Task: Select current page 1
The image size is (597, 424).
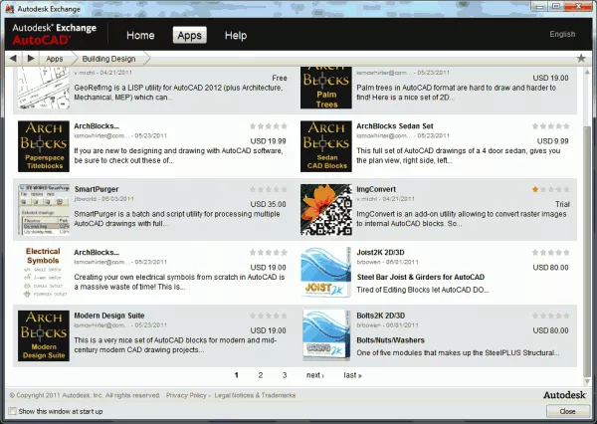Action: [237, 375]
